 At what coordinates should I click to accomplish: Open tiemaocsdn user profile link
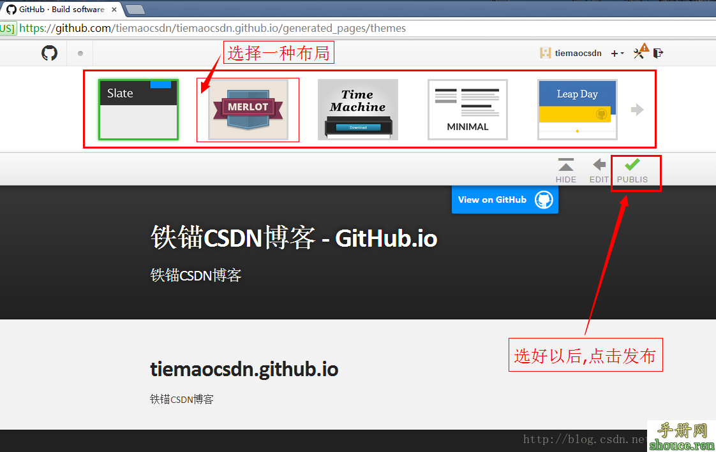578,54
